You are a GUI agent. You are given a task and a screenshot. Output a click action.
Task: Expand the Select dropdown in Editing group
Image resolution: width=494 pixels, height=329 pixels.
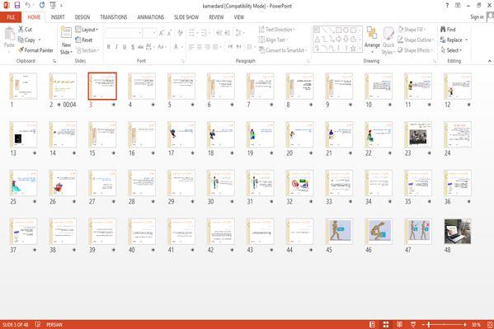(451, 50)
